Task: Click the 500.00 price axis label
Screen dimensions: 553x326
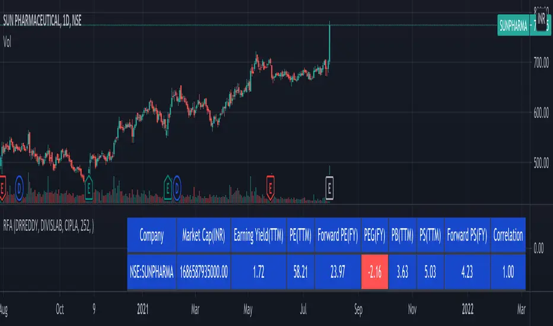Action: click(x=541, y=163)
